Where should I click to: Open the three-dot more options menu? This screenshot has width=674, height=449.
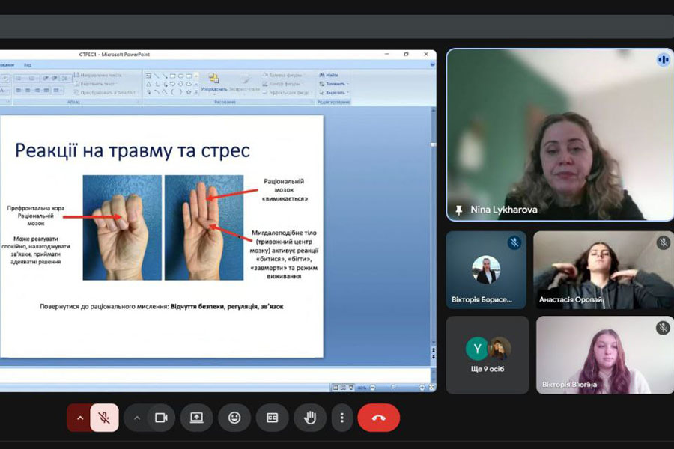341,418
